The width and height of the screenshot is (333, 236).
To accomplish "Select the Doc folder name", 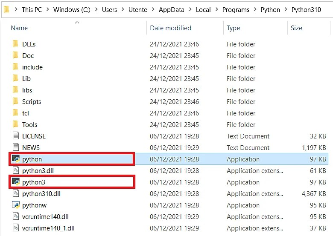I will coord(28,55).
